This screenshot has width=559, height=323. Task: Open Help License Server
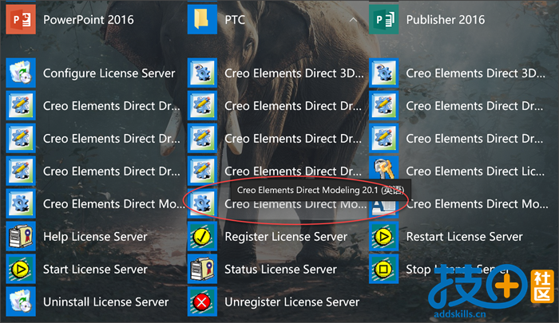coord(77,236)
